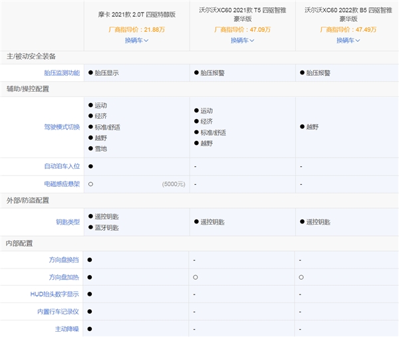The height and width of the screenshot is (337, 399).
Task: Click the 沃尔沃XC60 2022款 B5 model title
Action: (348, 15)
